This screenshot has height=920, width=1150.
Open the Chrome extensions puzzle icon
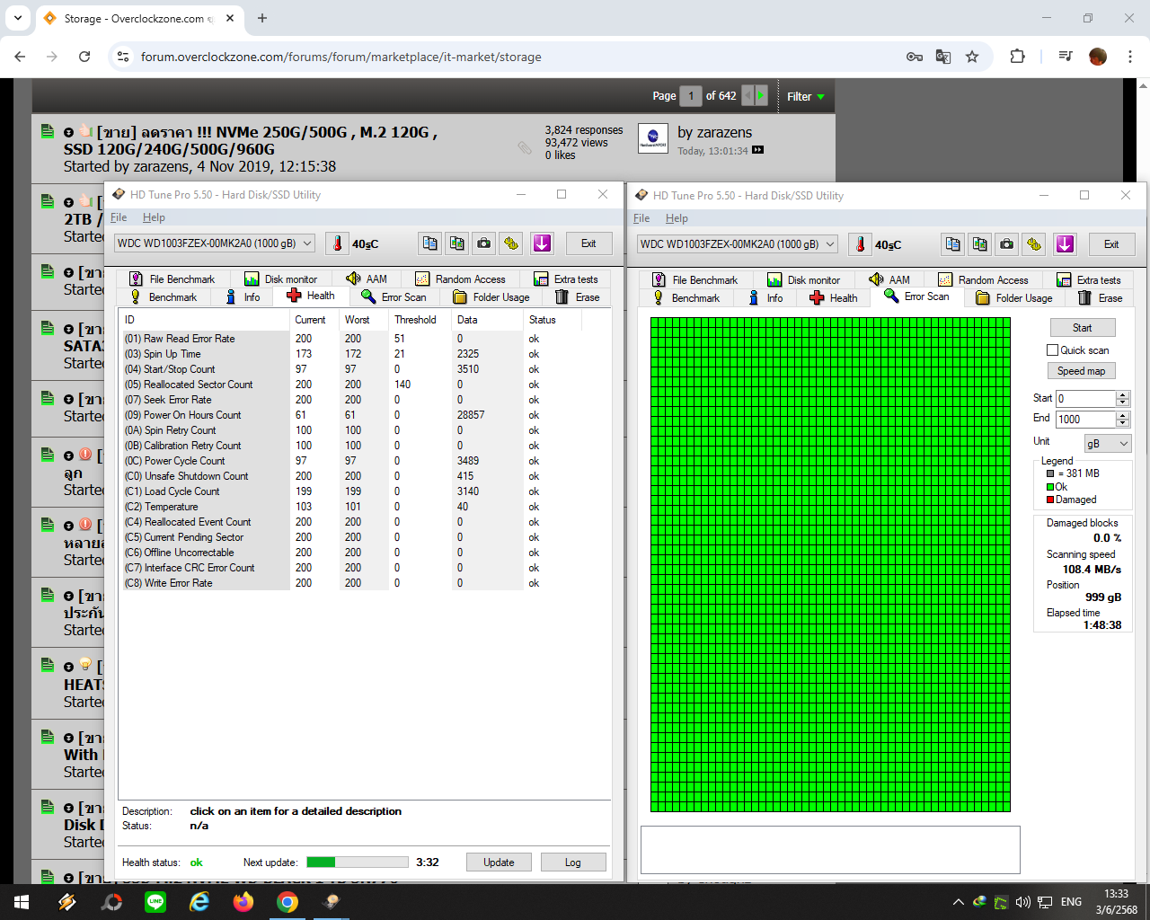1017,57
